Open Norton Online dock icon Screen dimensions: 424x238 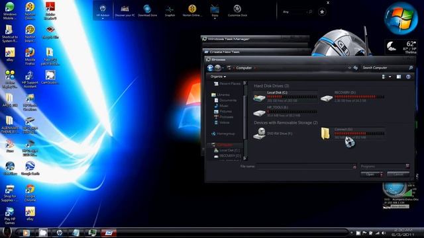click(192, 11)
